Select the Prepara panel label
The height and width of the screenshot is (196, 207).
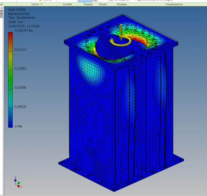pos(88,4)
